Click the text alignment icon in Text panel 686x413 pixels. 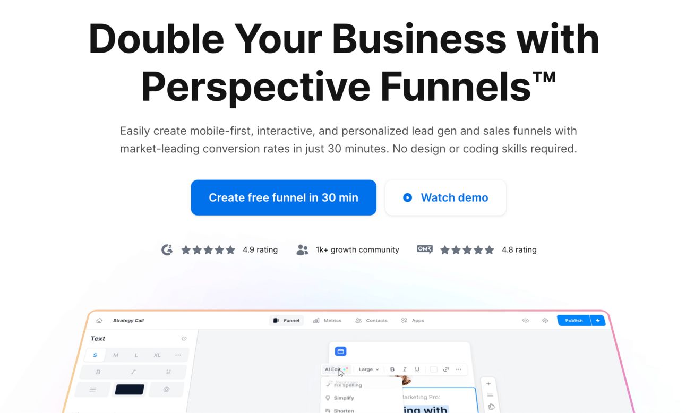93,390
